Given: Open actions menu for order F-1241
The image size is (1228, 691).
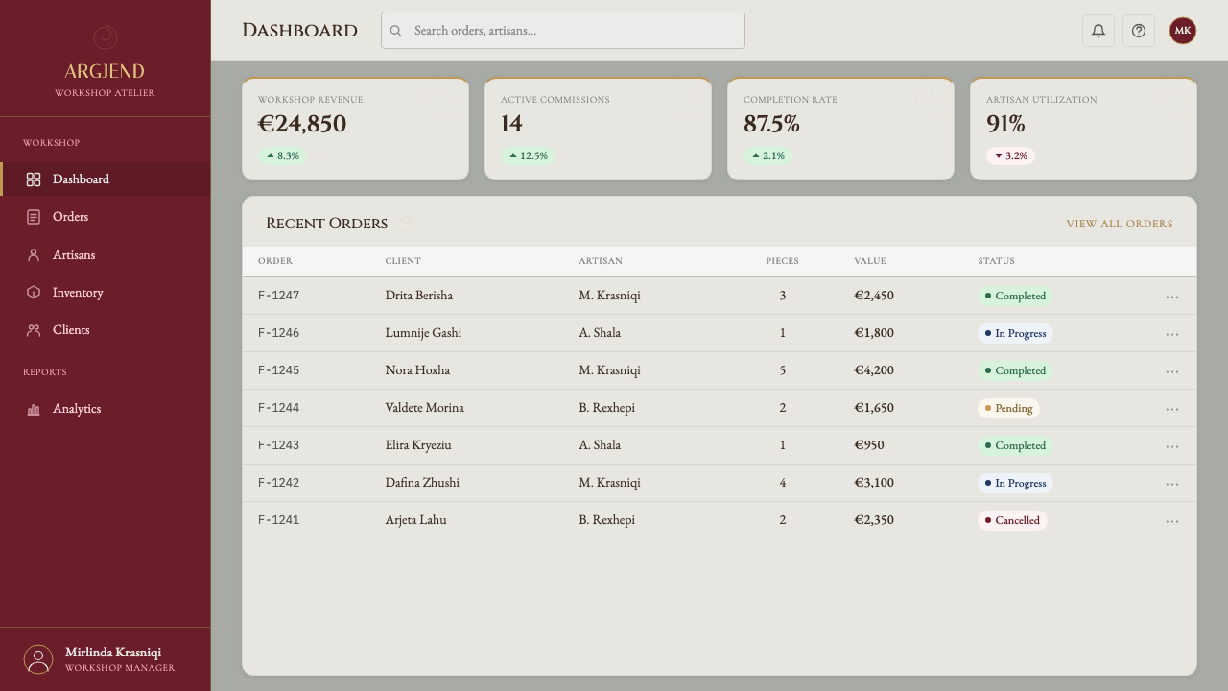Looking at the screenshot, I should click(x=1172, y=521).
